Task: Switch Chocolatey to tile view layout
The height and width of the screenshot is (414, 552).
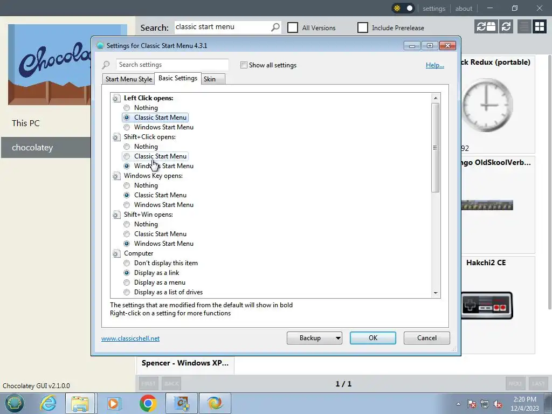Action: point(539,27)
